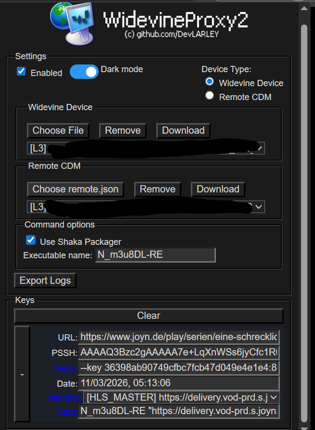Click the Manifest link label
The height and width of the screenshot is (430, 315).
[x=65, y=398]
